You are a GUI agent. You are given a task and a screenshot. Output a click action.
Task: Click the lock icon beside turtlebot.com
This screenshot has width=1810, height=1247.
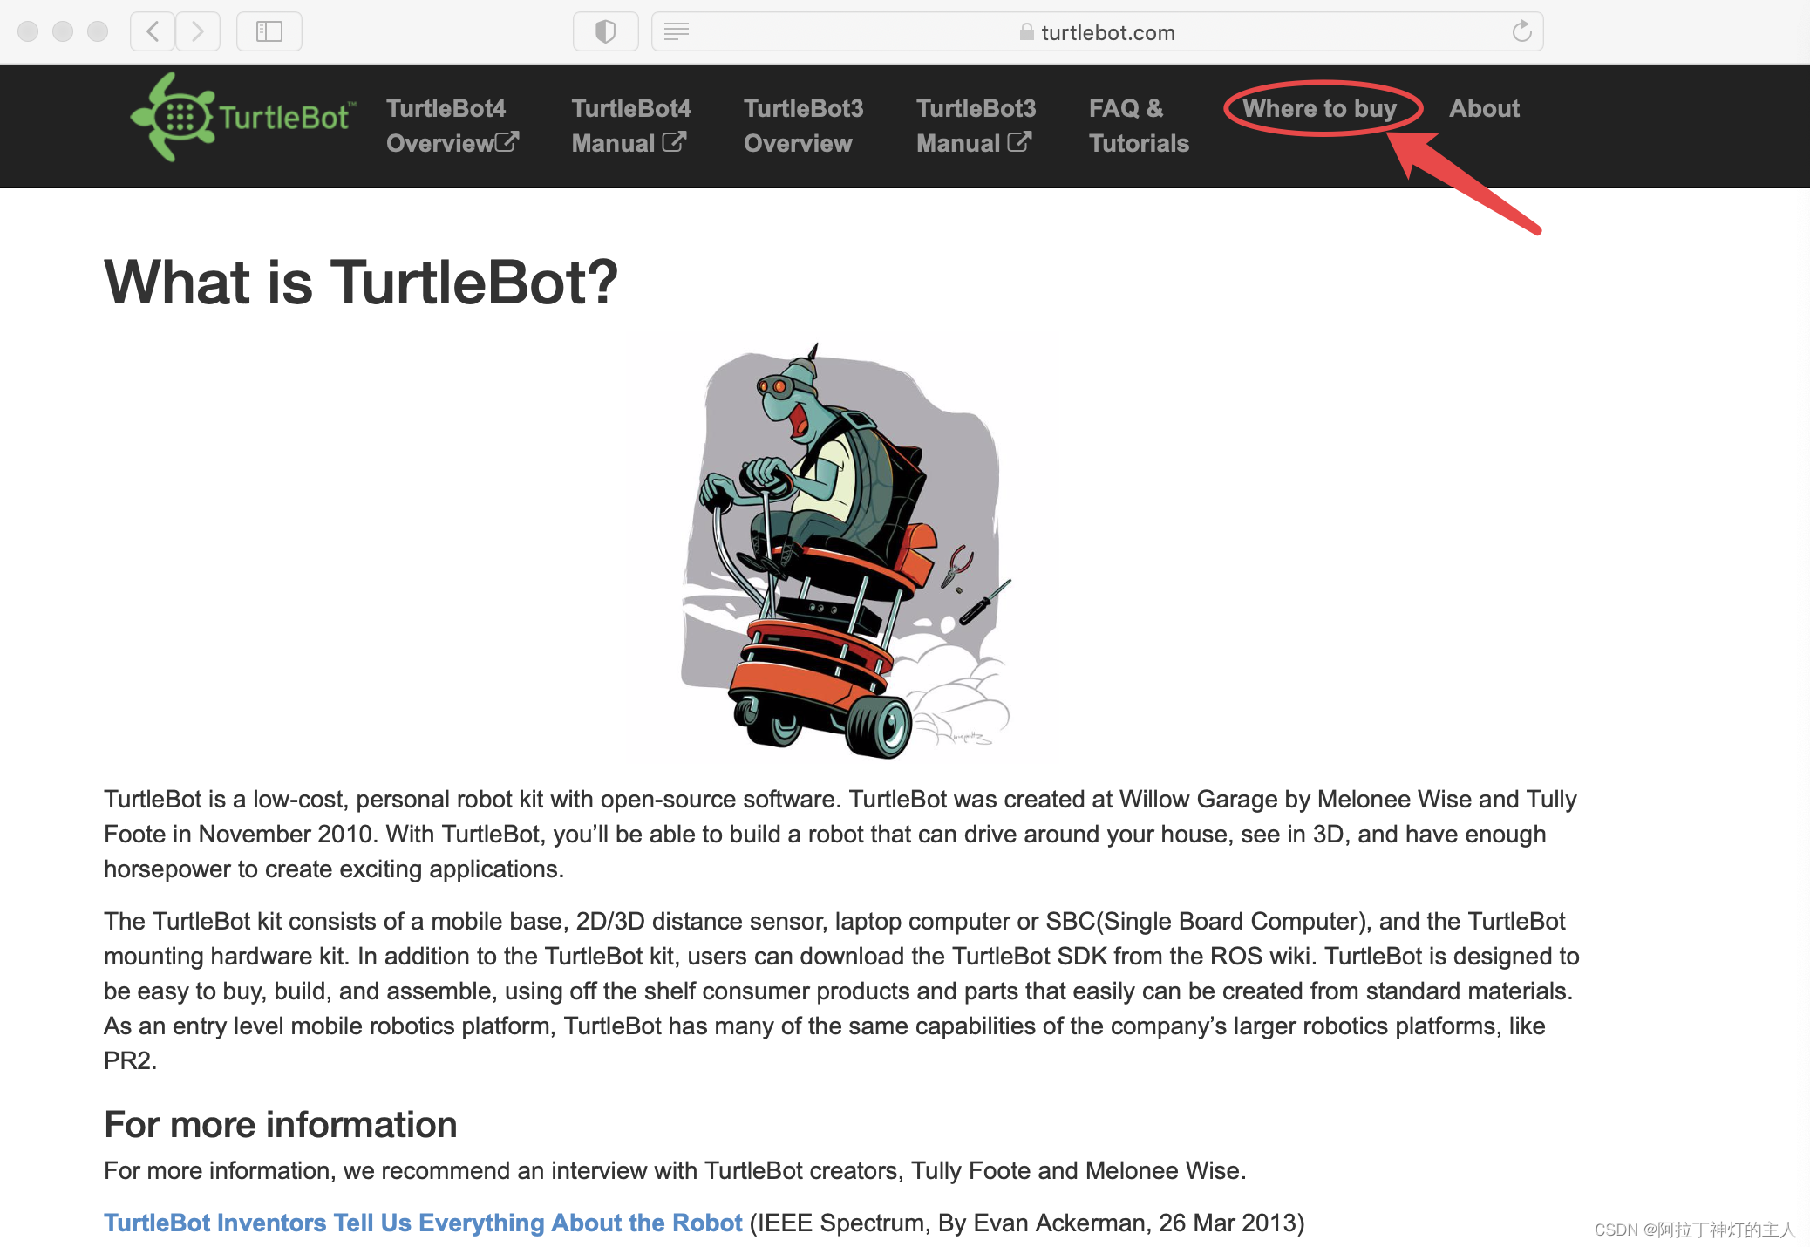1026,32
